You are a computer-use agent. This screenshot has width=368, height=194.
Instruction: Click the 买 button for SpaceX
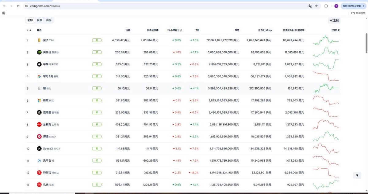(x=97, y=148)
